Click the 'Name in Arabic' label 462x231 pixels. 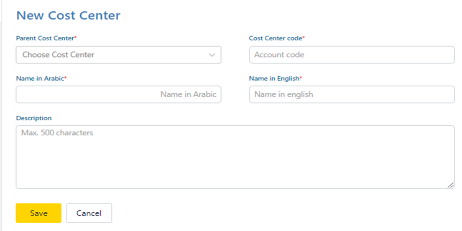pyautogui.click(x=40, y=78)
